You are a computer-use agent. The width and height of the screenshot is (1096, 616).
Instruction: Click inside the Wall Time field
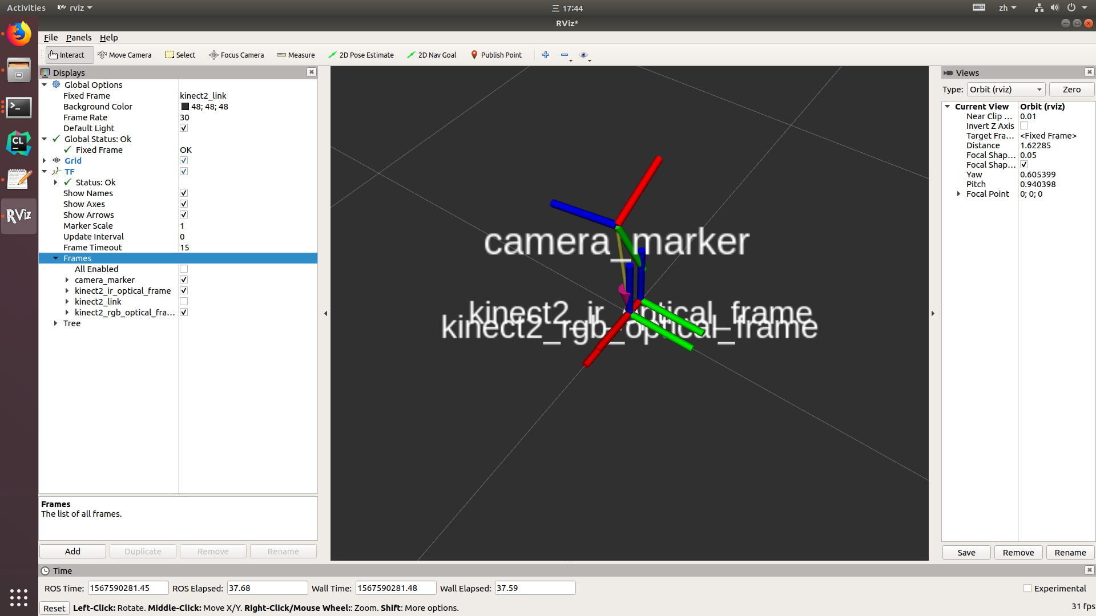point(396,587)
